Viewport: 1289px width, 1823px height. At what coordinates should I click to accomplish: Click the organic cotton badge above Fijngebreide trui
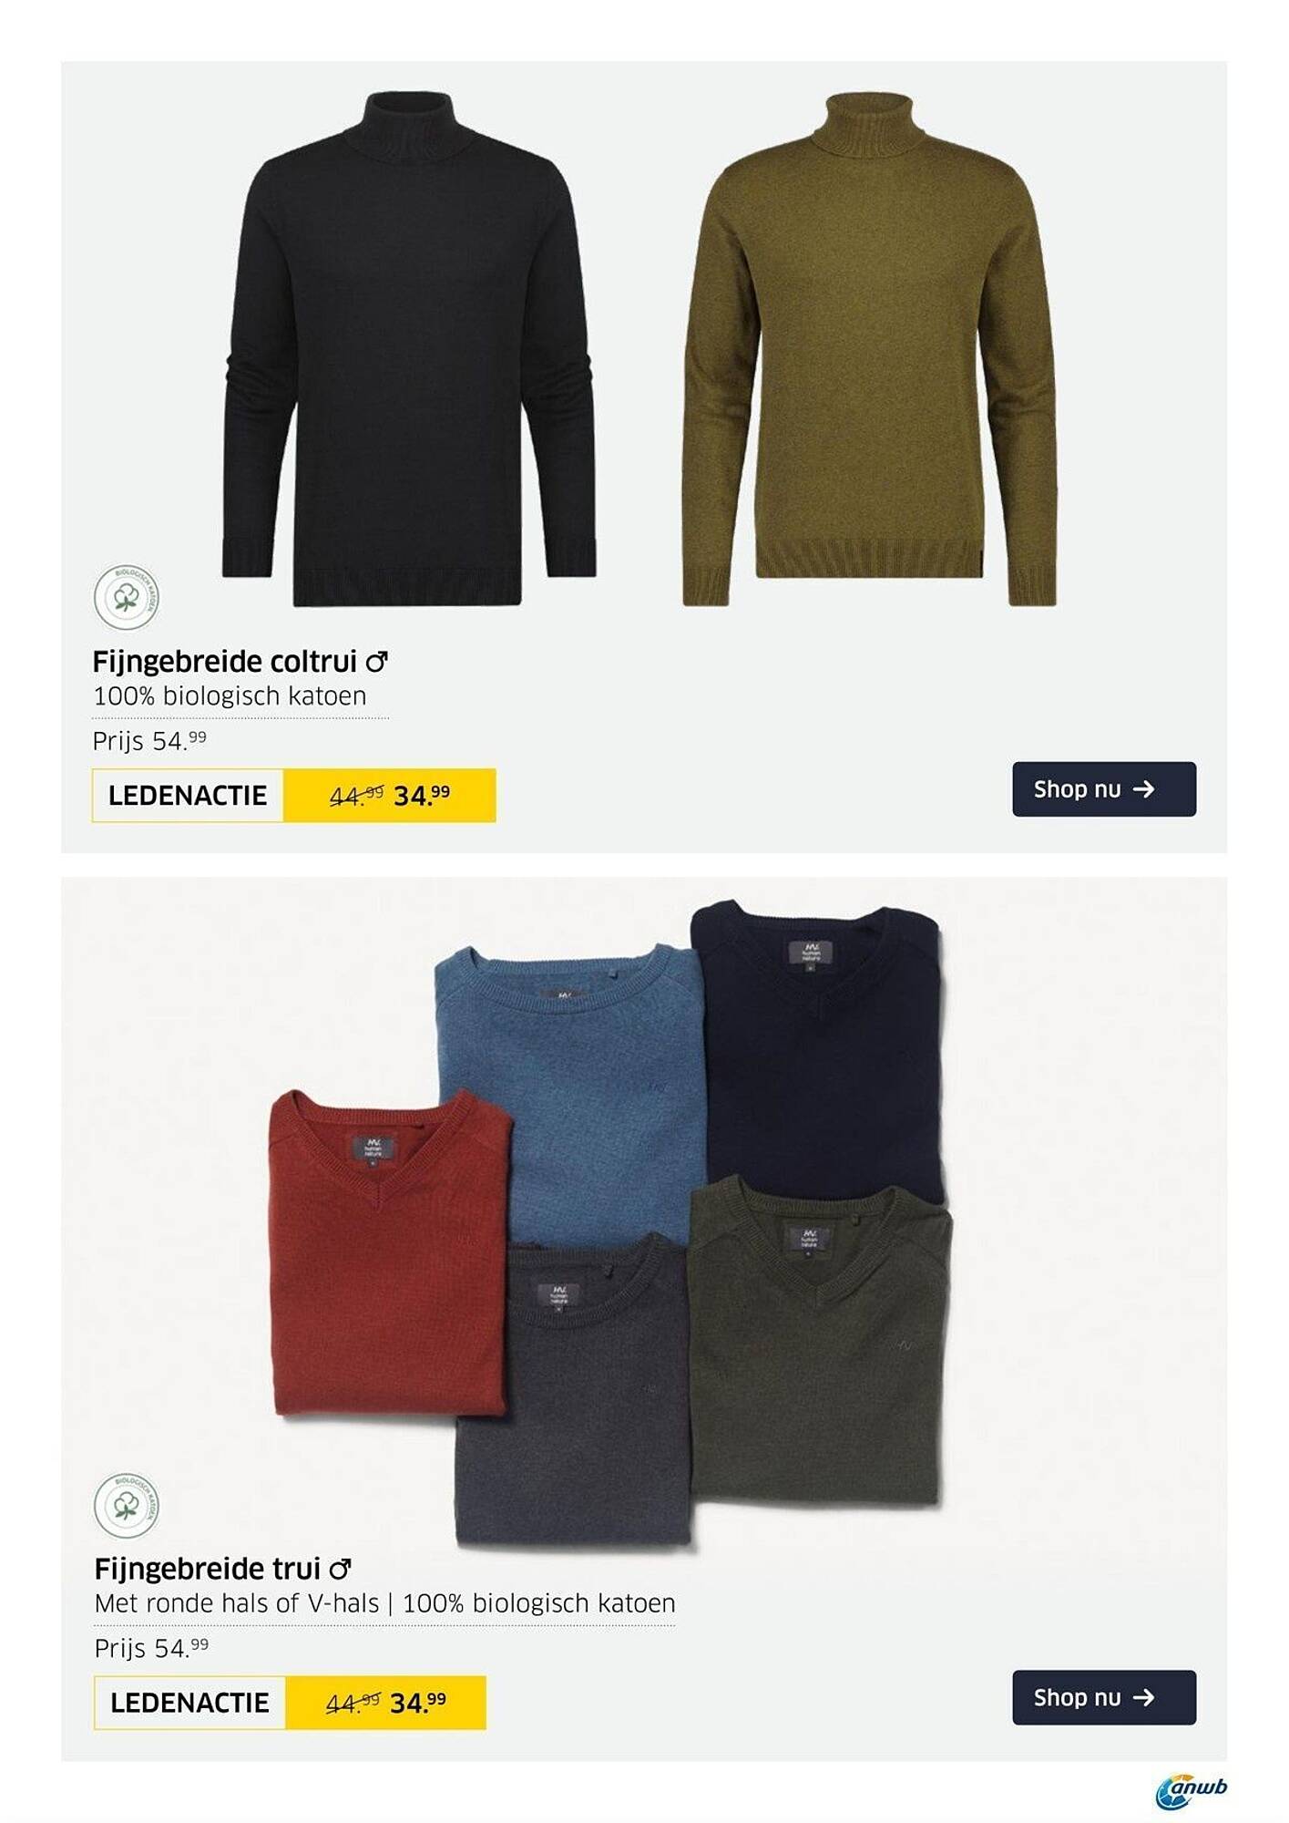[x=127, y=1505]
